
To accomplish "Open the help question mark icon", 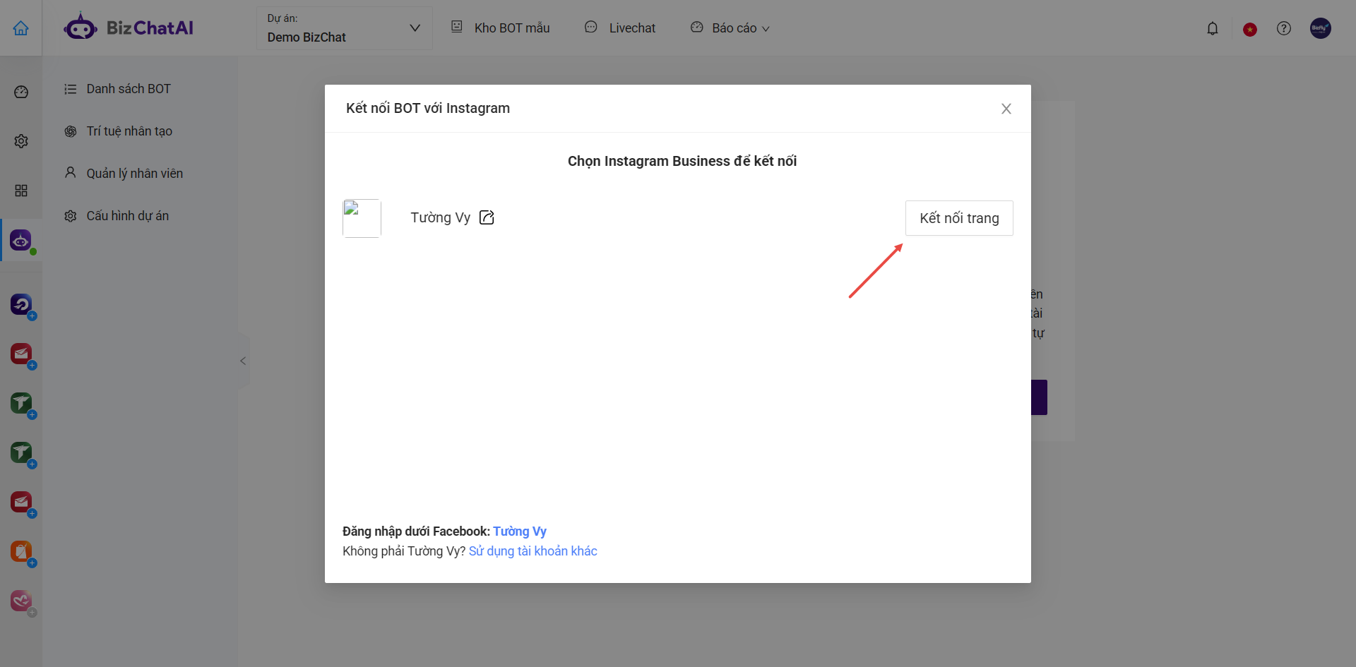I will point(1284,28).
